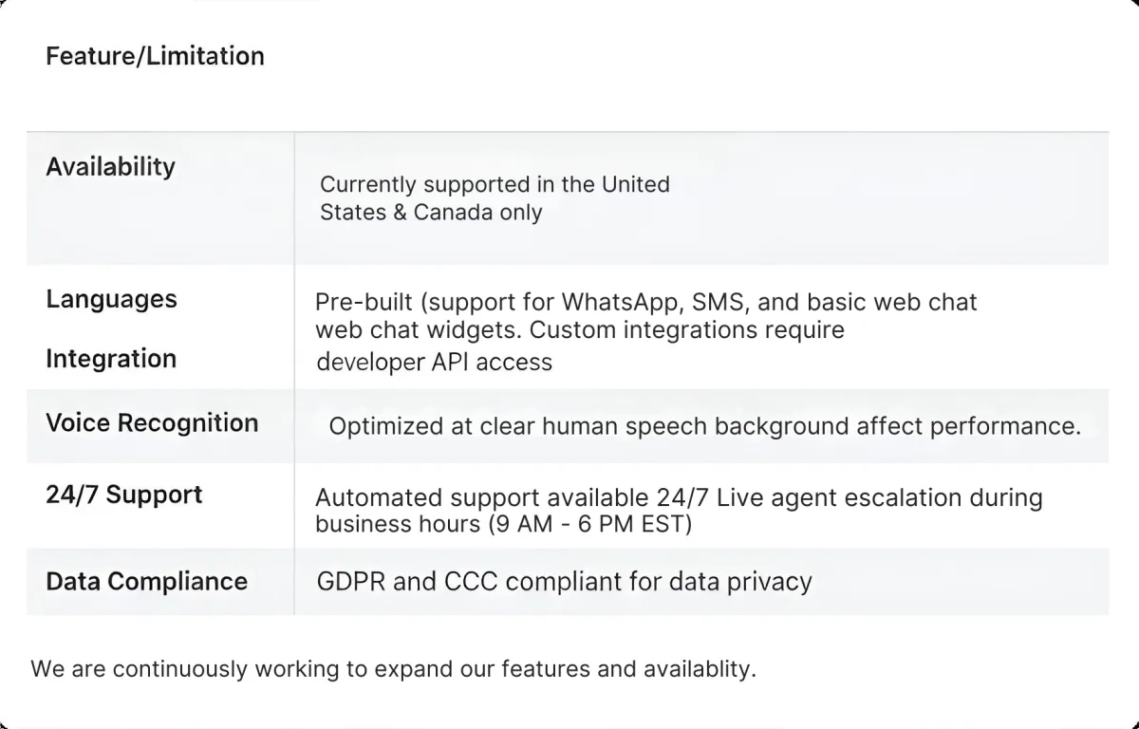Select the Integration row label
1139x729 pixels.
pos(111,359)
